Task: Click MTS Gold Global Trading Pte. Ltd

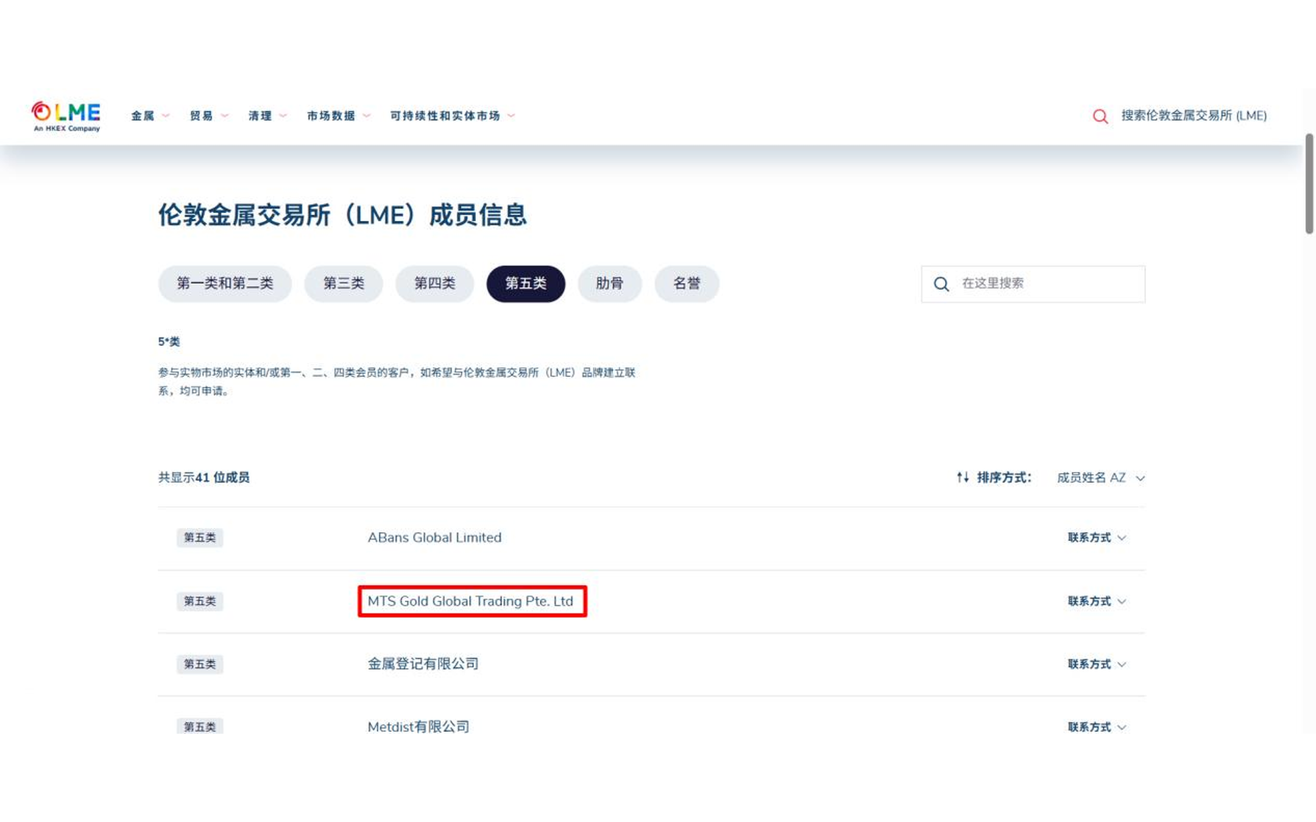Action: click(470, 601)
